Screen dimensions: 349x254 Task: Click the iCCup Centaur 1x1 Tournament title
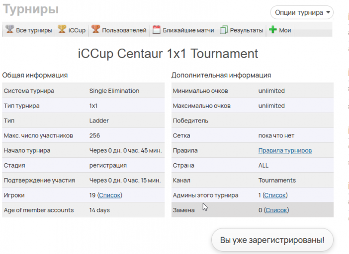click(x=168, y=54)
